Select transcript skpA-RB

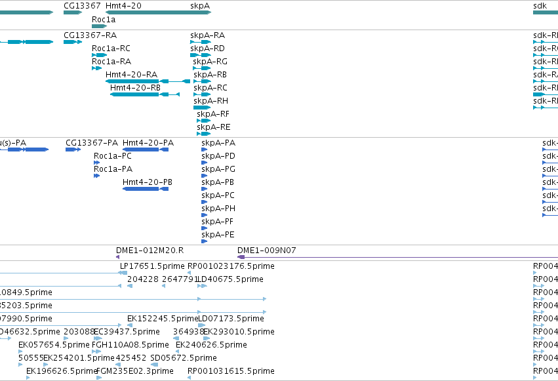pos(210,75)
